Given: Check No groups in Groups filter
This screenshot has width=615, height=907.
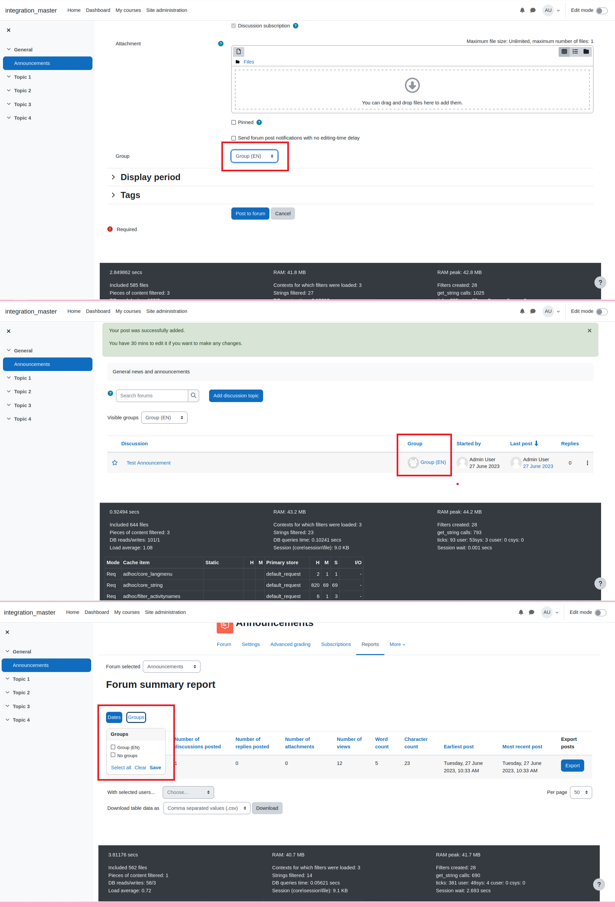Looking at the screenshot, I should tap(113, 755).
